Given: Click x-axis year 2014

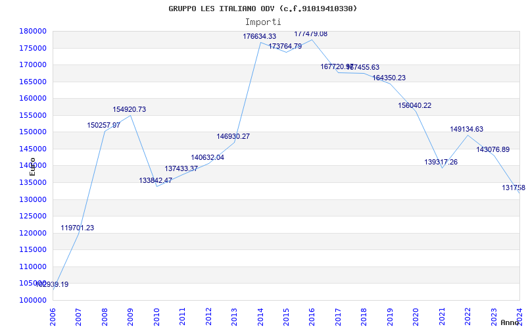Looking at the screenshot, I should click(260, 316).
